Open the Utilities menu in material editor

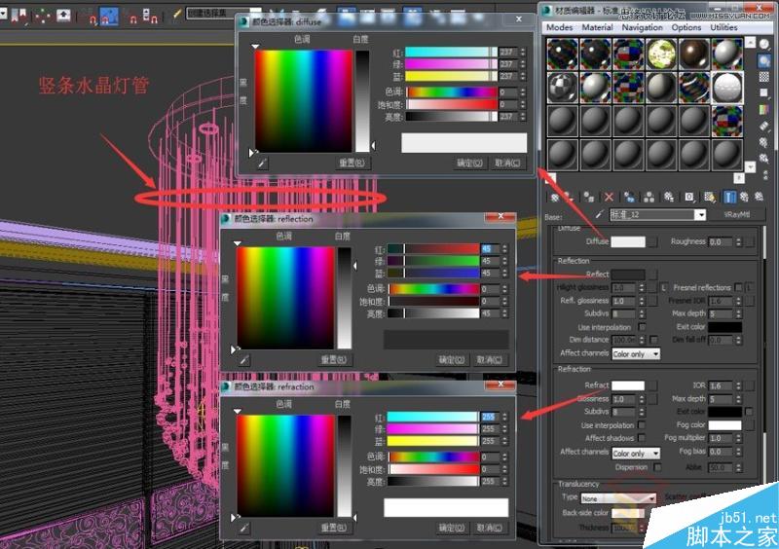click(x=723, y=27)
